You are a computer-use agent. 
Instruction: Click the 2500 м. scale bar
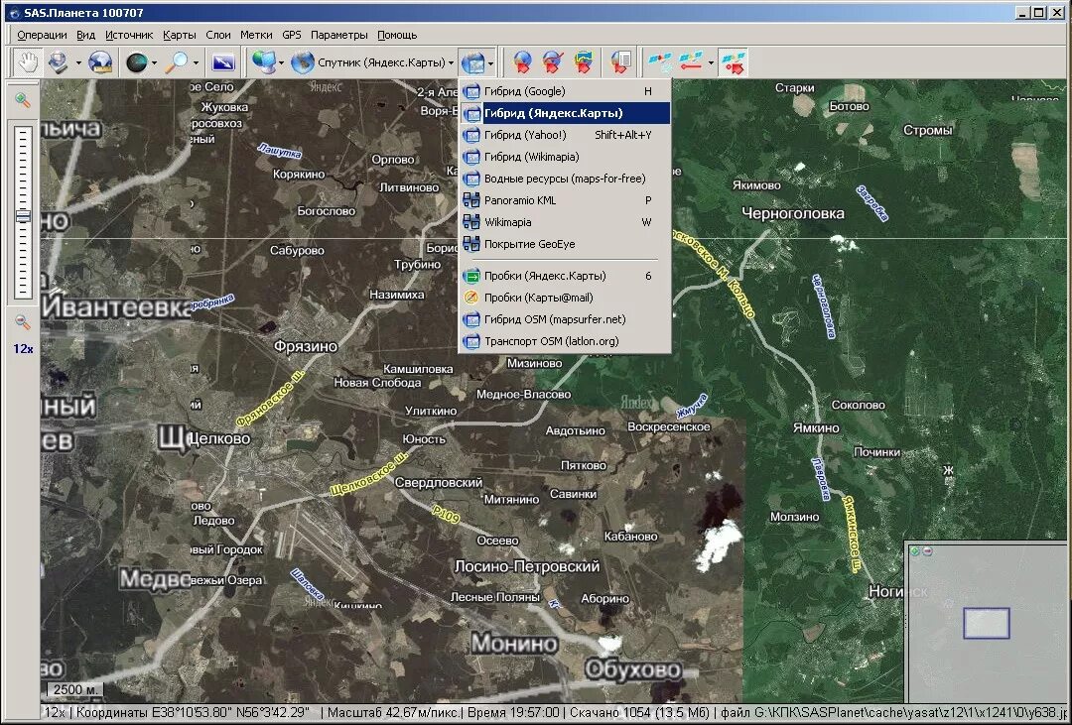coord(75,691)
